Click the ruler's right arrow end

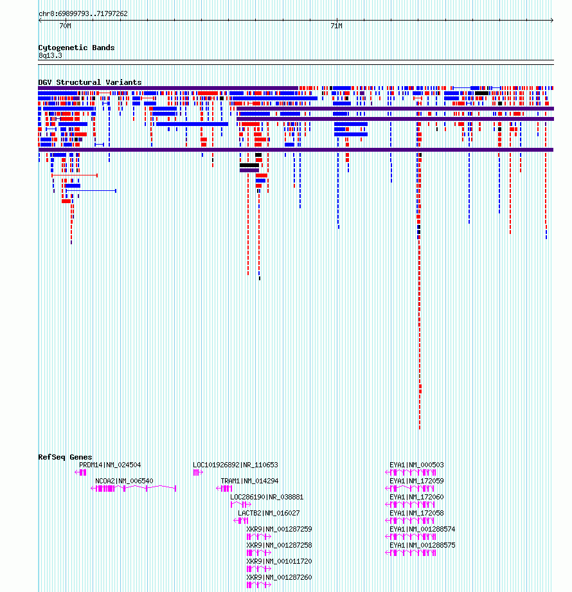tap(551, 21)
